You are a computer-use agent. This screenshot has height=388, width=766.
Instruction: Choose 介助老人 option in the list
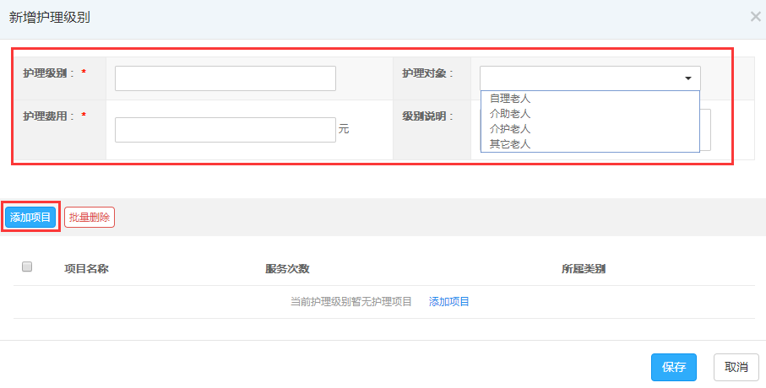click(510, 114)
